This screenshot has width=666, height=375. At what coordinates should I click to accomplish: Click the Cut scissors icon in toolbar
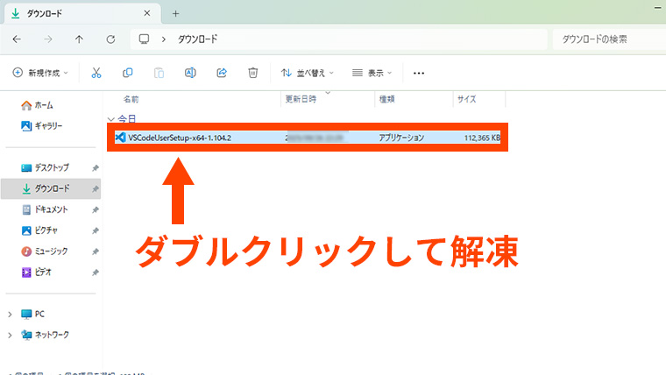click(x=96, y=73)
